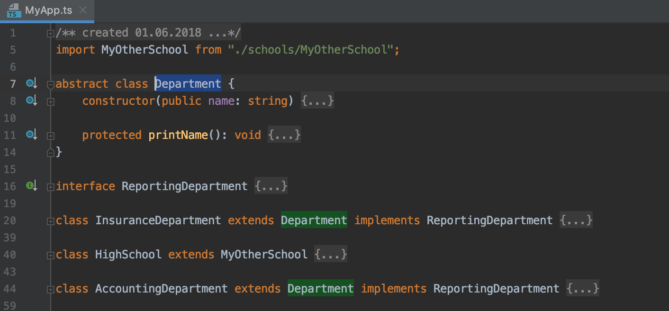Click MyOtherSchool in the import statement

pyautogui.click(x=145, y=50)
